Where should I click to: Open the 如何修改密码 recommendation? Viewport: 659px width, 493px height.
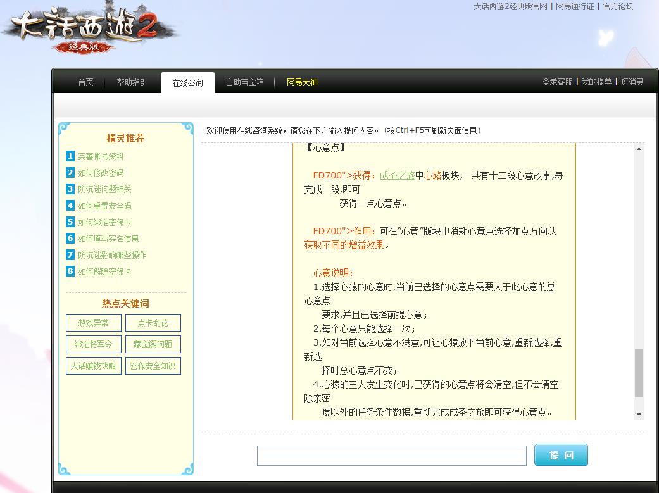click(101, 173)
